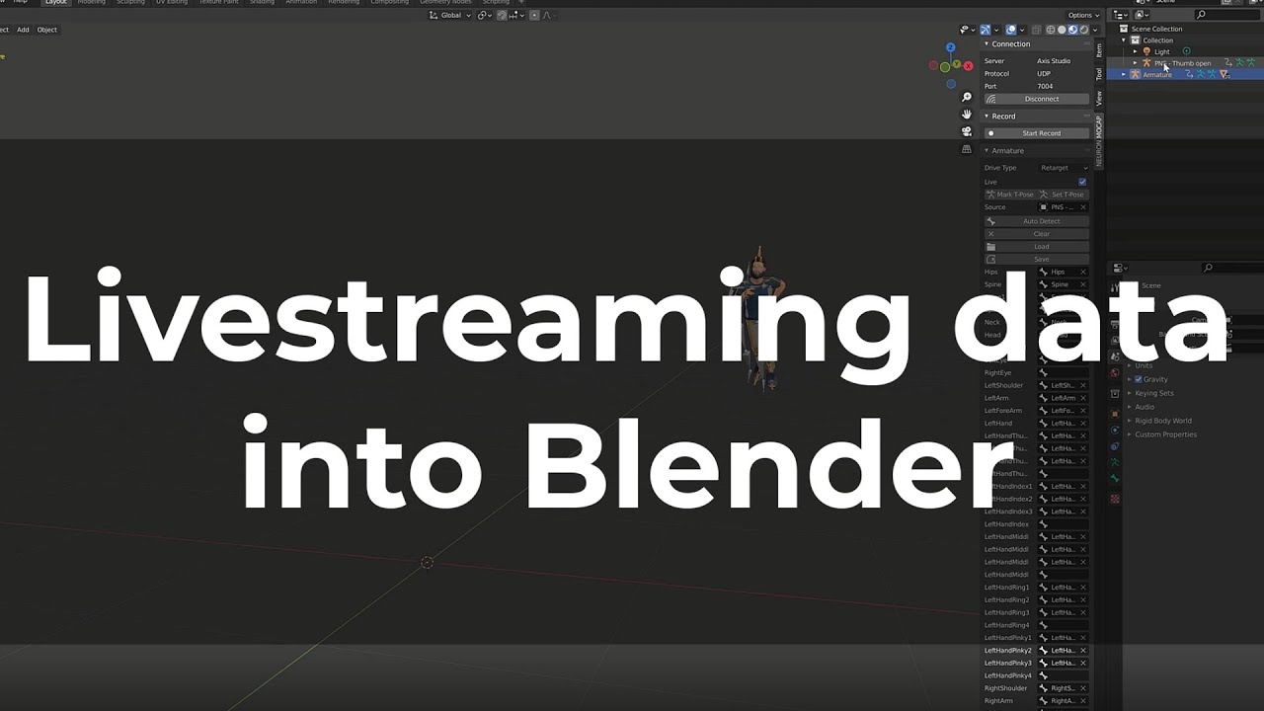This screenshot has width=1264, height=711.
Task: Switch to wireframe viewport shading
Action: point(1052,30)
